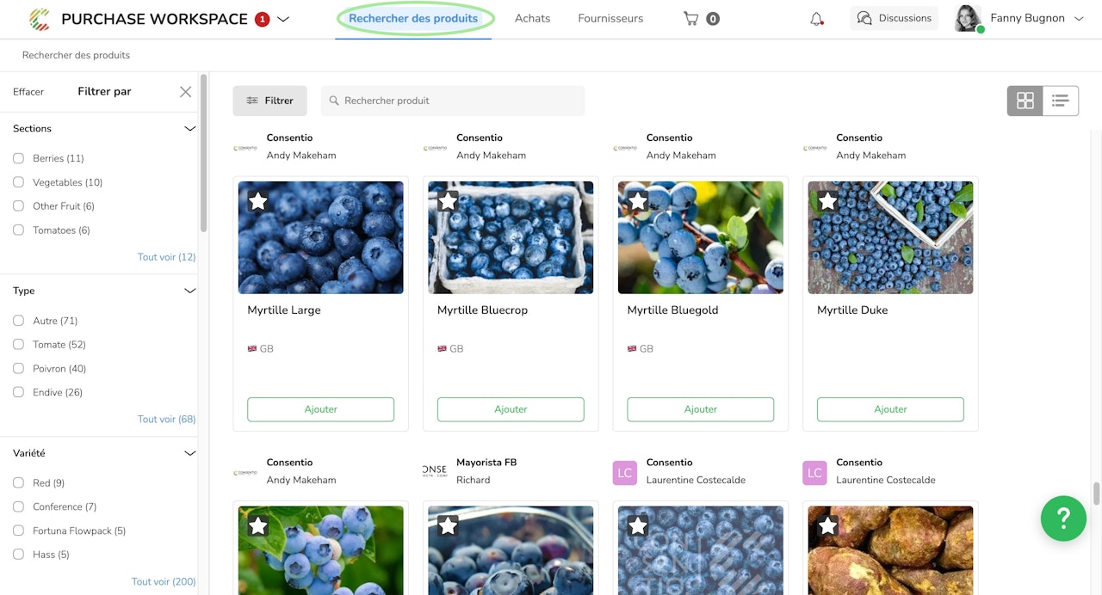Favorite the Myrtille Duke star
This screenshot has height=595, width=1102.
(x=827, y=201)
